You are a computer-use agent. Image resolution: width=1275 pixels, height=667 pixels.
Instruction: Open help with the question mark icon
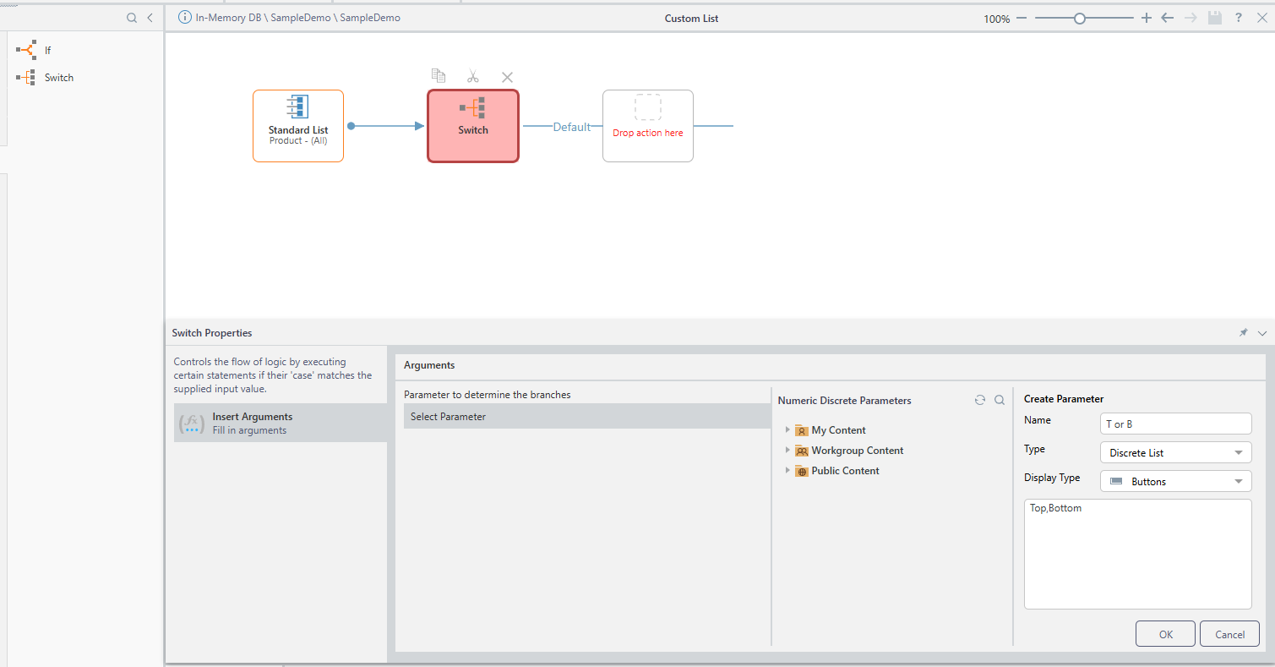click(x=1238, y=18)
